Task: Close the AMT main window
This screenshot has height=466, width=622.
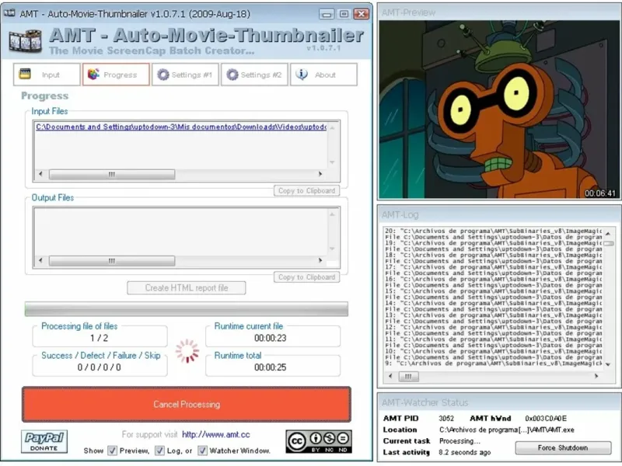Action: tap(362, 14)
